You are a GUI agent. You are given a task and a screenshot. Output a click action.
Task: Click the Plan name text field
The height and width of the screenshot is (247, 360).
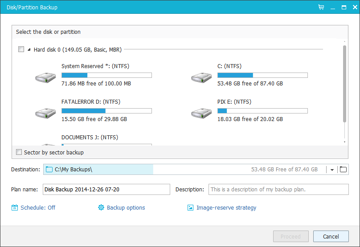click(x=106, y=189)
